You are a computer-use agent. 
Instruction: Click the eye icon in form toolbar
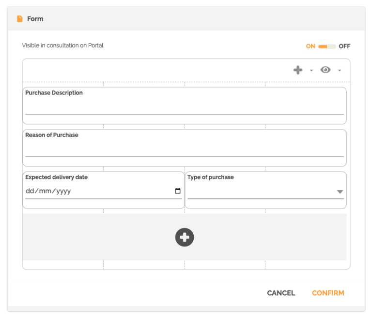[325, 70]
